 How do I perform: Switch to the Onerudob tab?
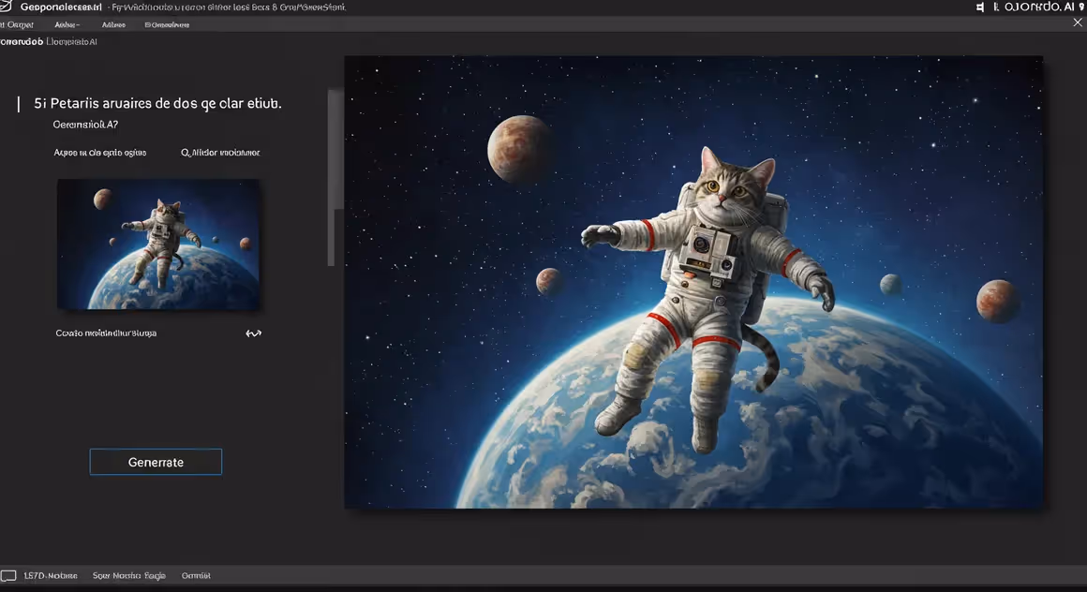(x=23, y=41)
